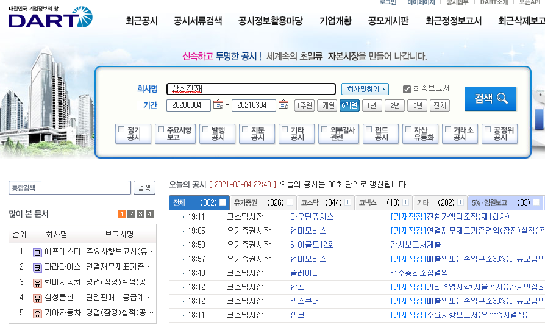
Task: Expand the 전체 (882) tab plus icon
Action: 223,202
